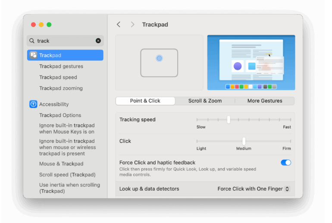This screenshot has width=332, height=223.
Task: Switch to the More Gestures tab
Action: tap(265, 101)
